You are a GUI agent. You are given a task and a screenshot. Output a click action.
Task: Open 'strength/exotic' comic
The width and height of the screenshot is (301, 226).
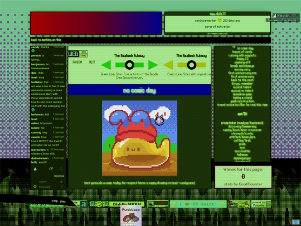[x=242, y=133]
